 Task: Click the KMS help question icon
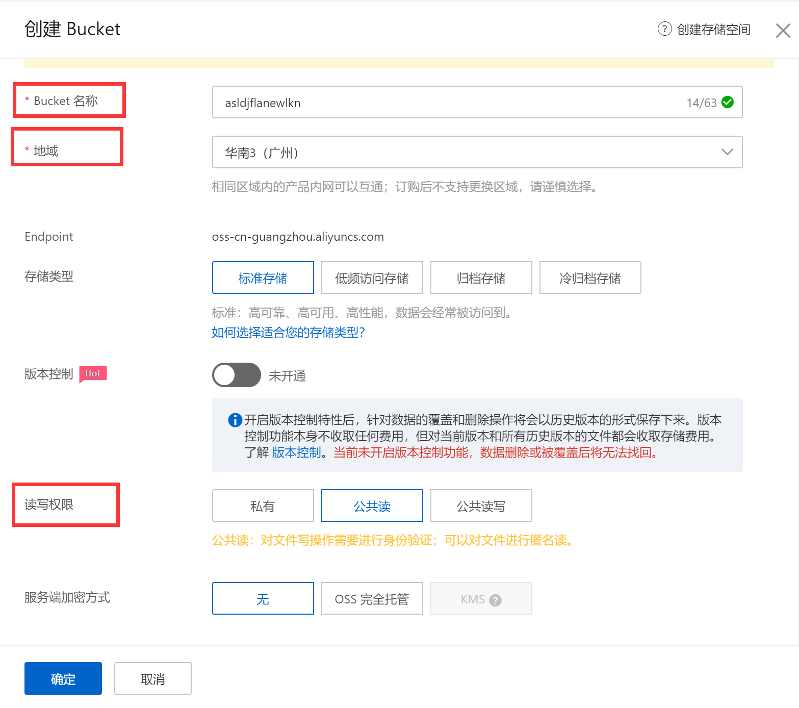tap(495, 600)
